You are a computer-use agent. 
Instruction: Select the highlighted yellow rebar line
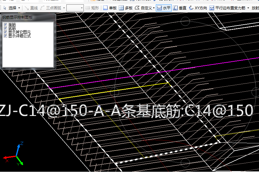(114, 90)
